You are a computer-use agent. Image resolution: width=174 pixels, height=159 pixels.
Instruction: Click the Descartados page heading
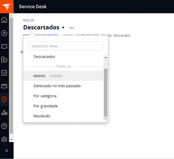pos(41,27)
